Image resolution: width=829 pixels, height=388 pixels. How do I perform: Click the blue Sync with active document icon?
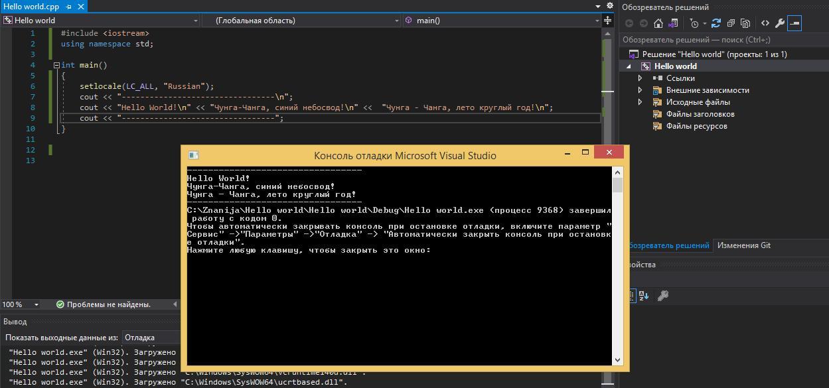point(716,23)
